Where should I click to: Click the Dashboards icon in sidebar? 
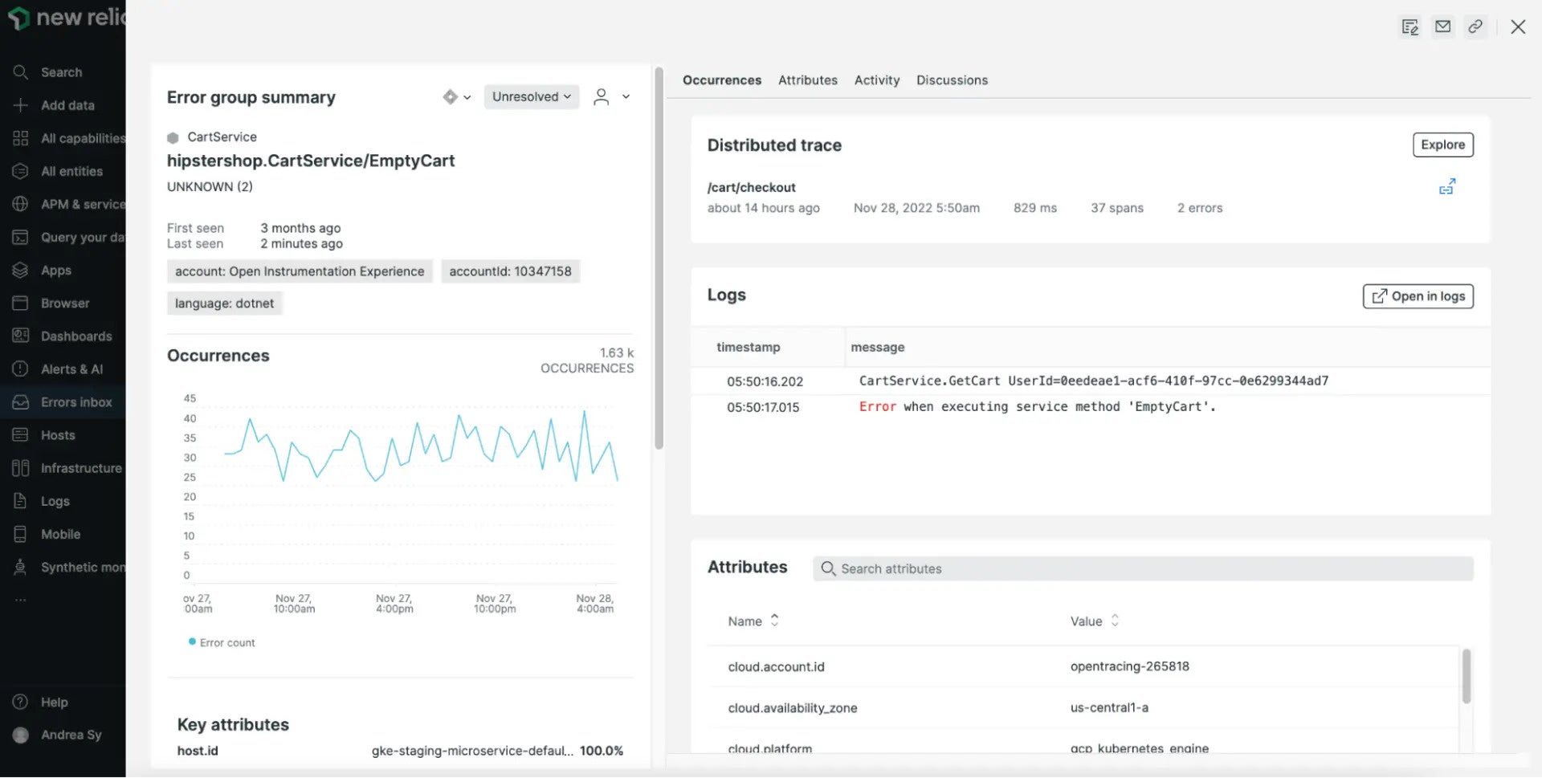pyautogui.click(x=20, y=336)
